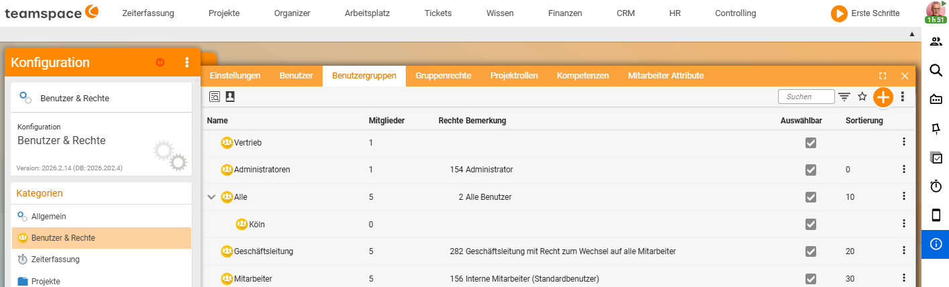Collapse the Alle group tree row
This screenshot has width=949, height=287.
coord(212,197)
